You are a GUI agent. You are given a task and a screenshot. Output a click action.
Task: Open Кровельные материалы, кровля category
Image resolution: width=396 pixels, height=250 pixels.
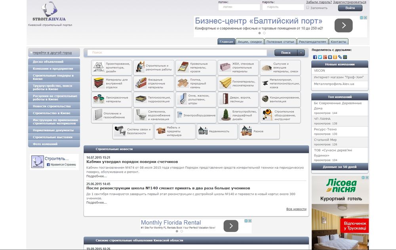point(196,67)
